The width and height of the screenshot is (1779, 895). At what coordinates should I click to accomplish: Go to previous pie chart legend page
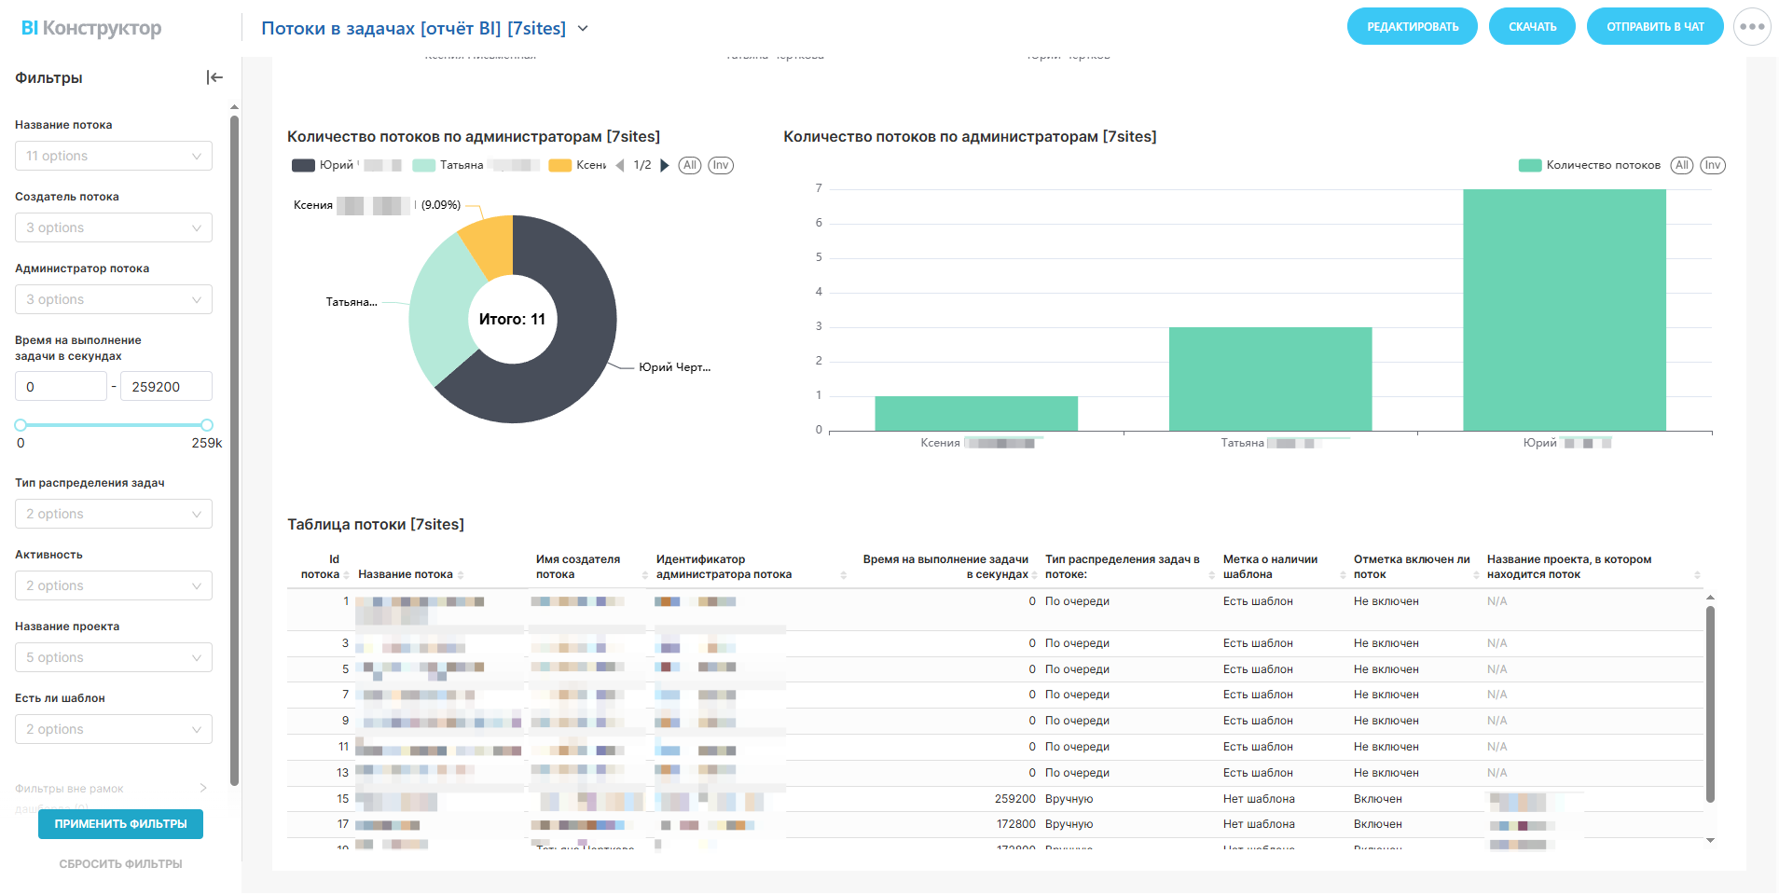click(x=620, y=165)
